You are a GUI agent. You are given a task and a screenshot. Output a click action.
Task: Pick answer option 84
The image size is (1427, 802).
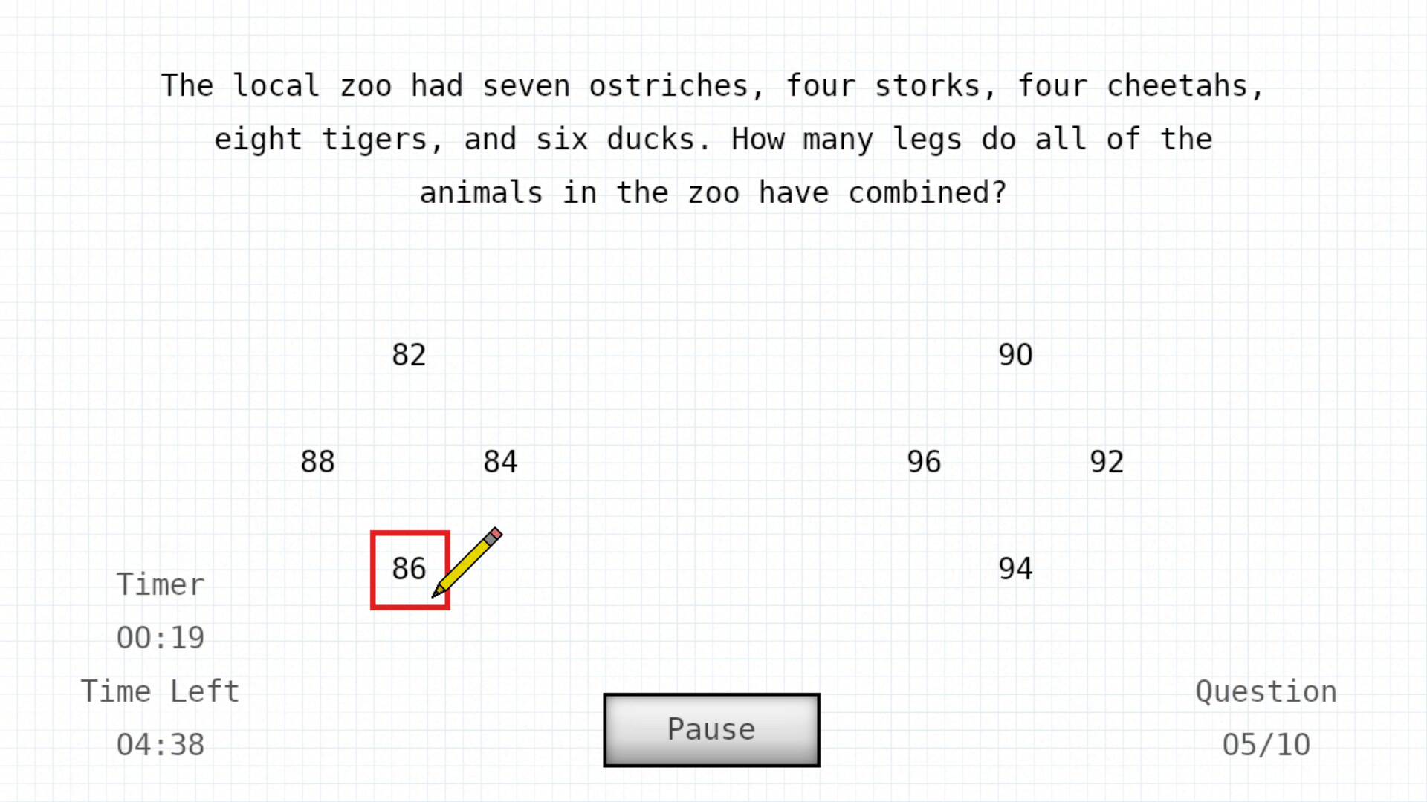(x=500, y=462)
